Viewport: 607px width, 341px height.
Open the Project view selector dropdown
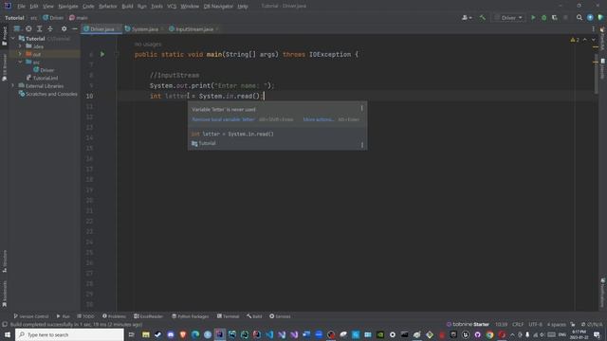coord(17,29)
